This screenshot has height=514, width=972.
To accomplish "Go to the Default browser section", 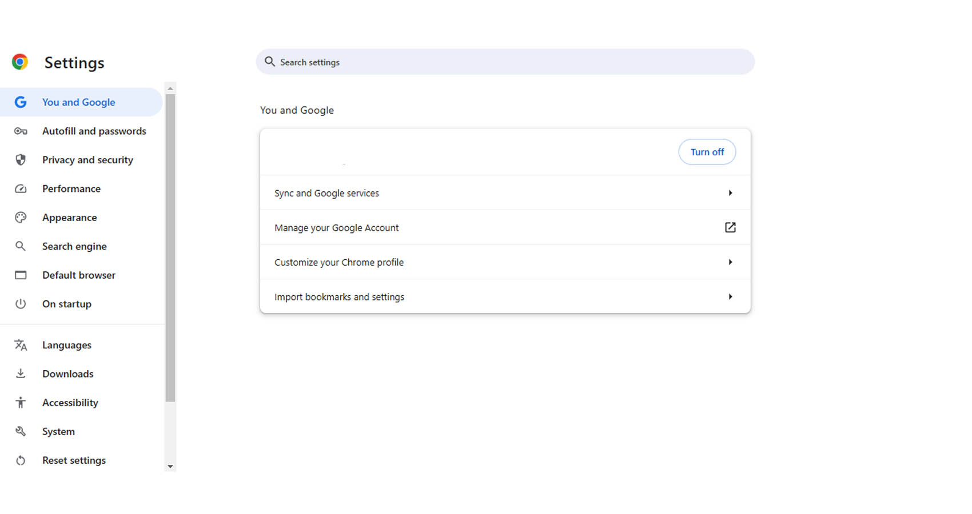I will [x=78, y=275].
